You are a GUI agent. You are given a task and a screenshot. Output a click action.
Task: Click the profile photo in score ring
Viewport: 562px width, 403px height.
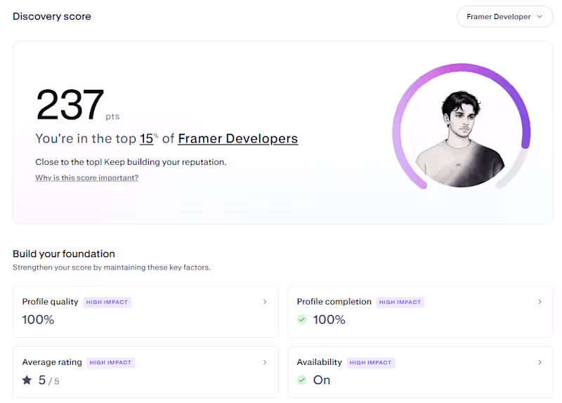pyautogui.click(x=462, y=138)
